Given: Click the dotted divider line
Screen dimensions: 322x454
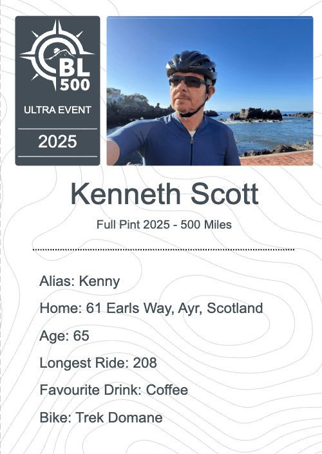Looking at the screenshot, I should click(164, 249).
